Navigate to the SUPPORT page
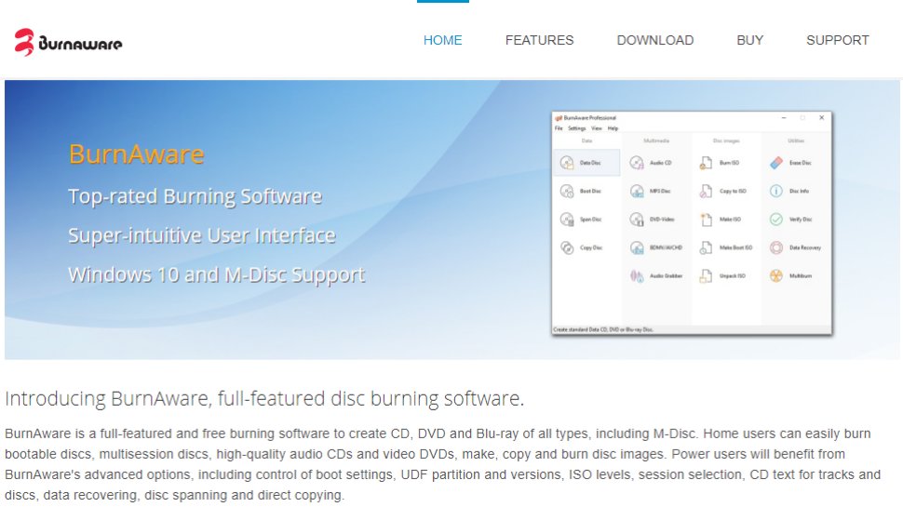The image size is (903, 507). click(837, 40)
